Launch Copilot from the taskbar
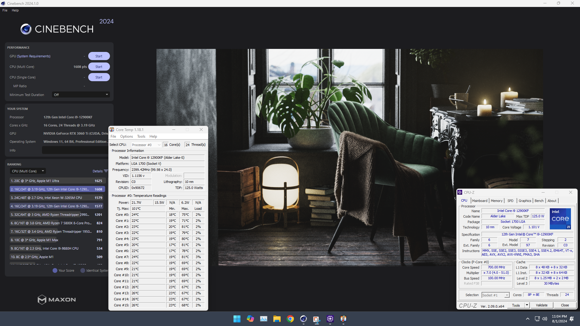The image size is (580, 326). [x=250, y=319]
